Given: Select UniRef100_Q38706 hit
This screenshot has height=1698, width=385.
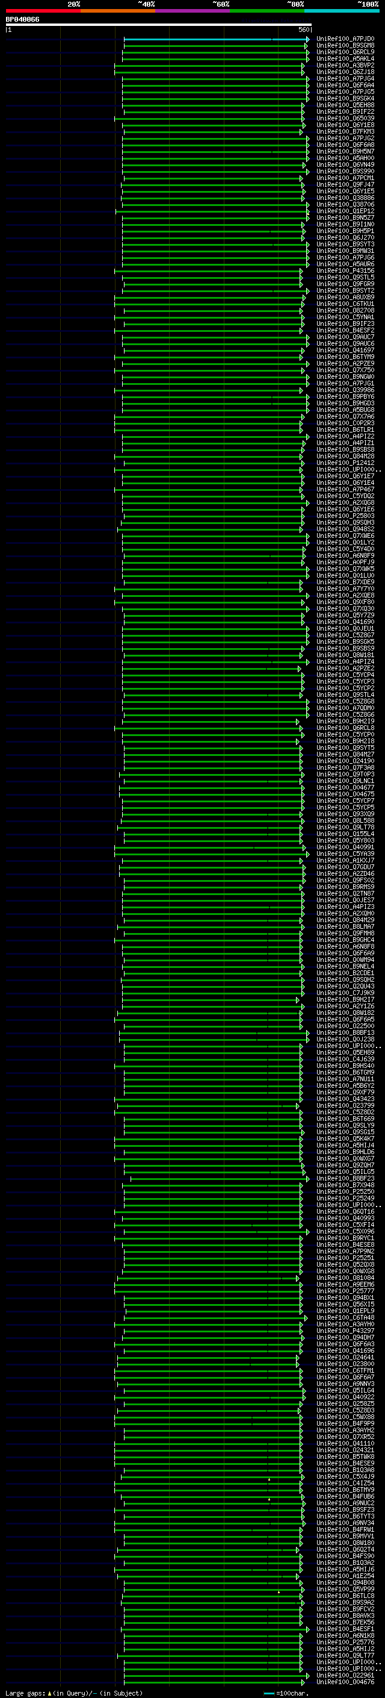Looking at the screenshot, I should pos(345,204).
